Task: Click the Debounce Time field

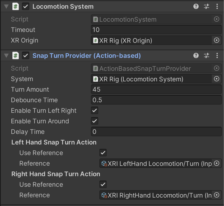Action: pos(156,100)
